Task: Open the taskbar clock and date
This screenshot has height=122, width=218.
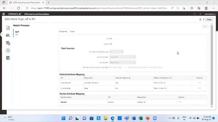Action: [206, 118]
